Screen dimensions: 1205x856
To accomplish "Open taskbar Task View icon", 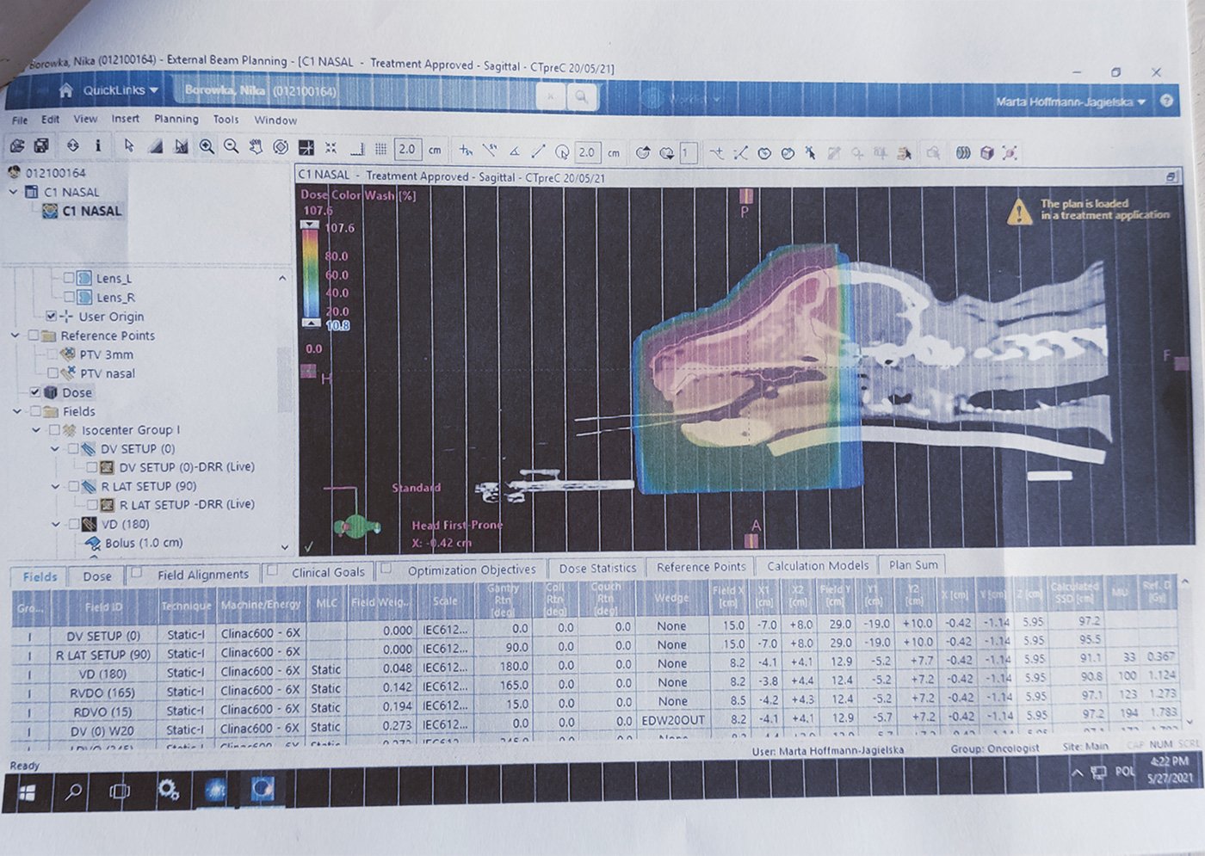I will click(x=120, y=791).
